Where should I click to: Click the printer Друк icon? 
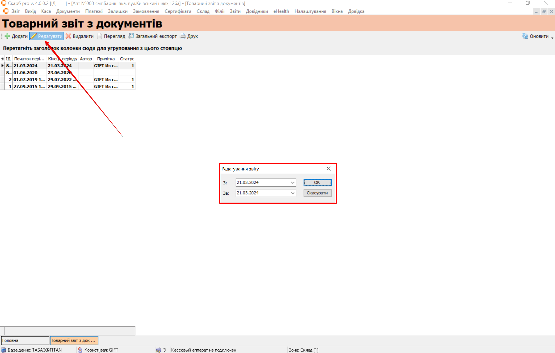[183, 36]
